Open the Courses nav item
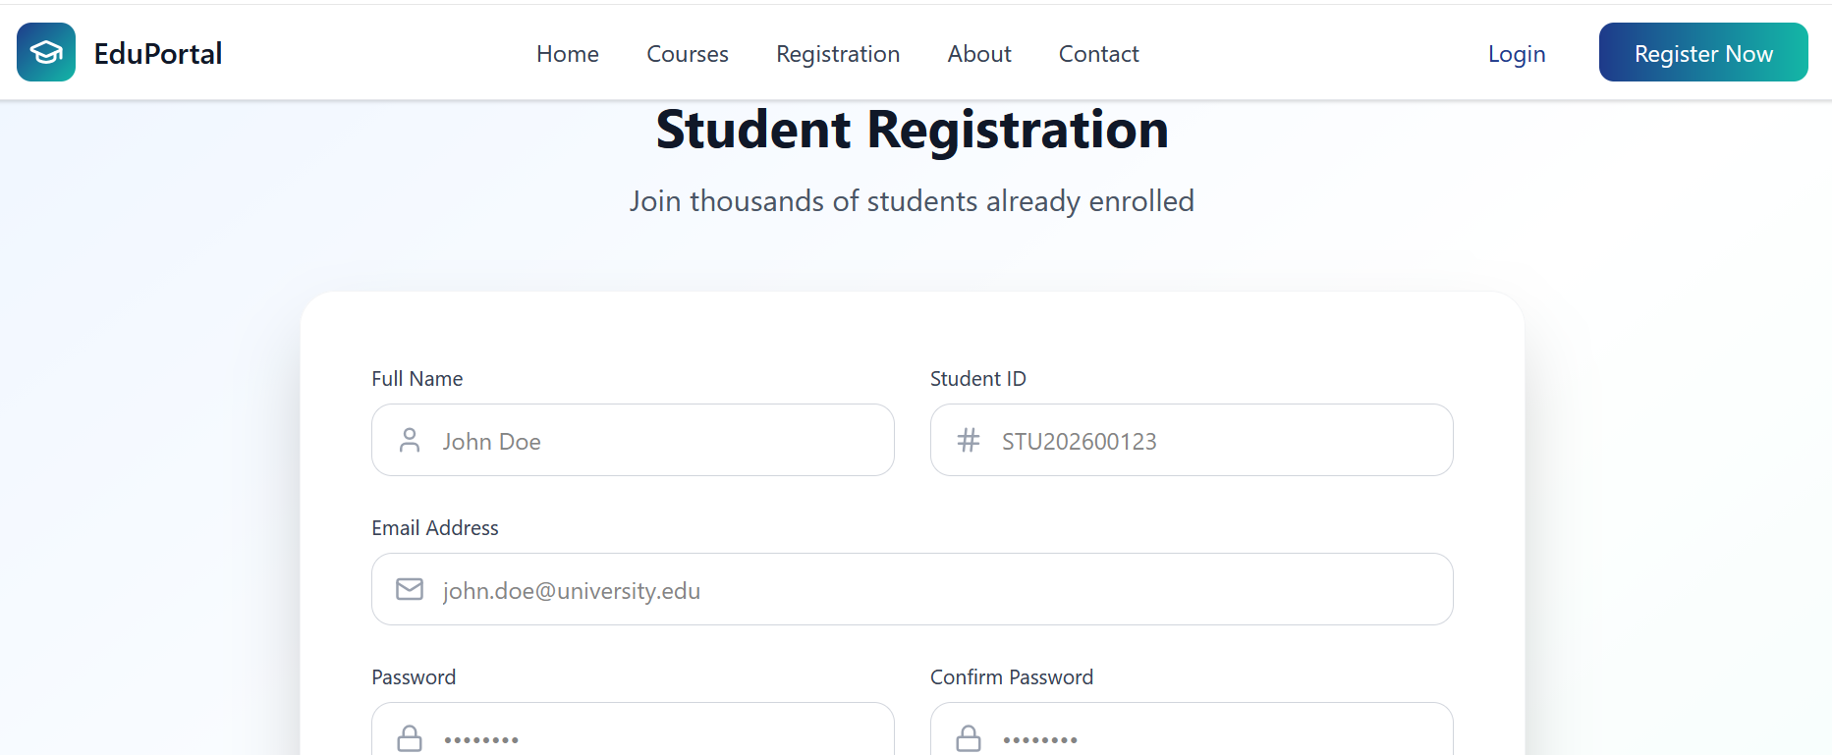 (688, 54)
